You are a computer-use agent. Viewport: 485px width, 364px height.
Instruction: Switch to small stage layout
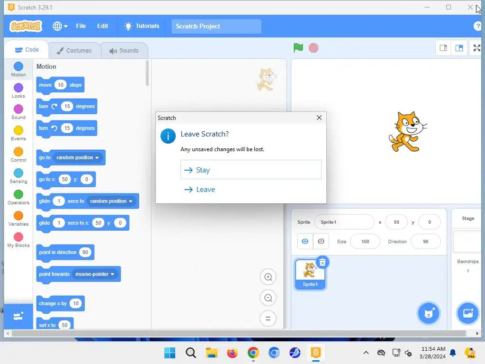tap(443, 48)
